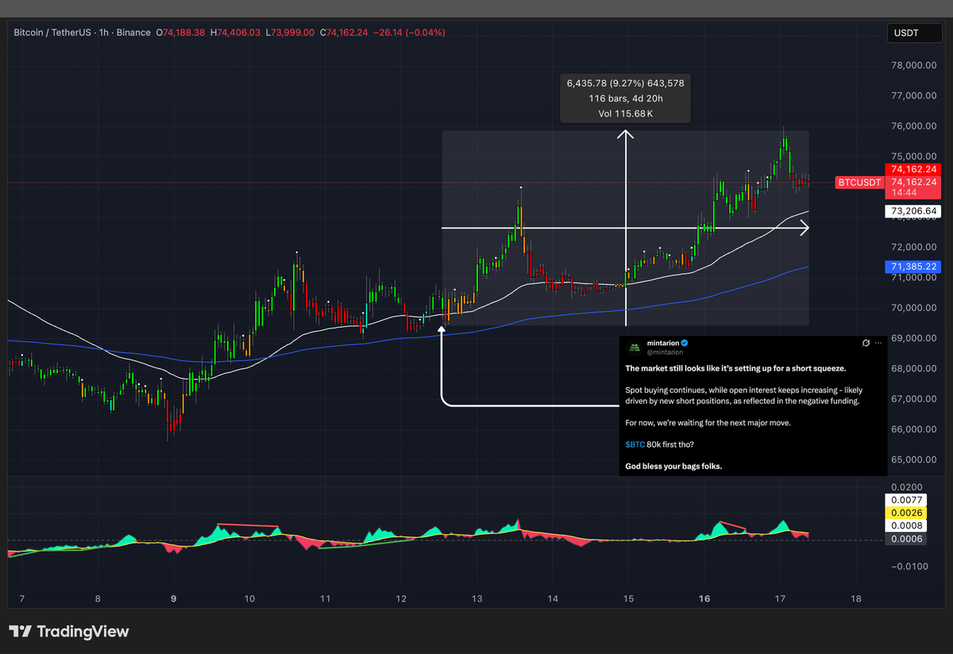Click the line 'For now, we're waiting for the next major move.'
The image size is (953, 654).
pyautogui.click(x=708, y=422)
